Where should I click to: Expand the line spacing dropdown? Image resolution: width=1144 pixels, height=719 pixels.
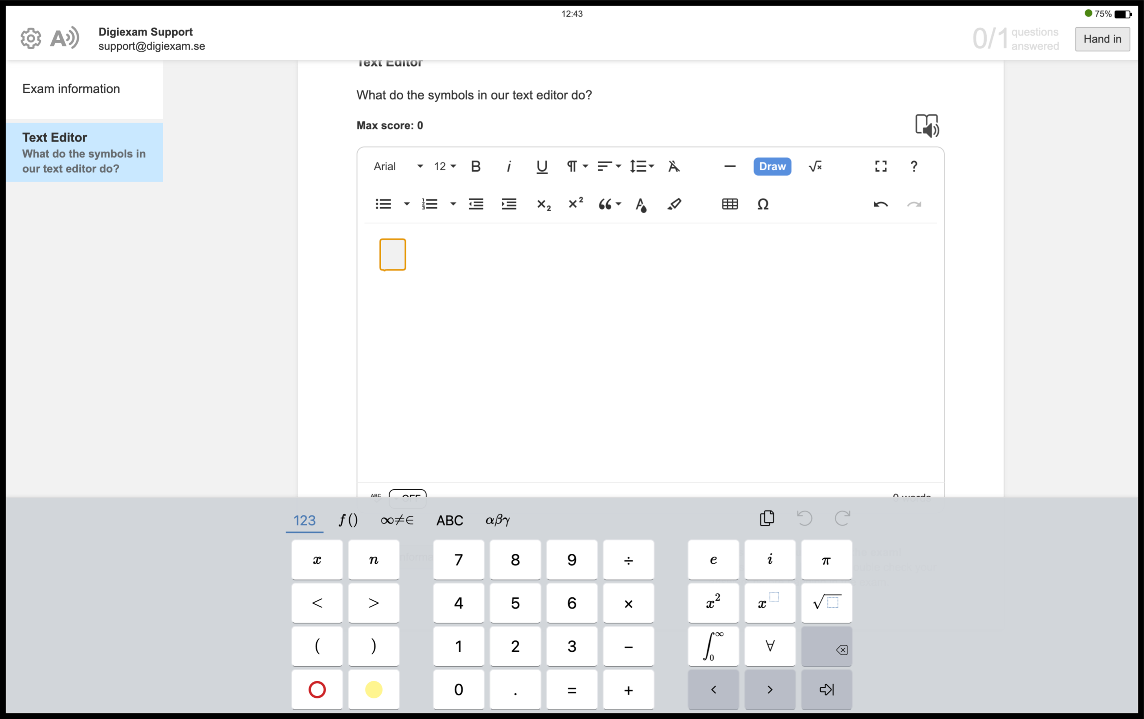[642, 166]
